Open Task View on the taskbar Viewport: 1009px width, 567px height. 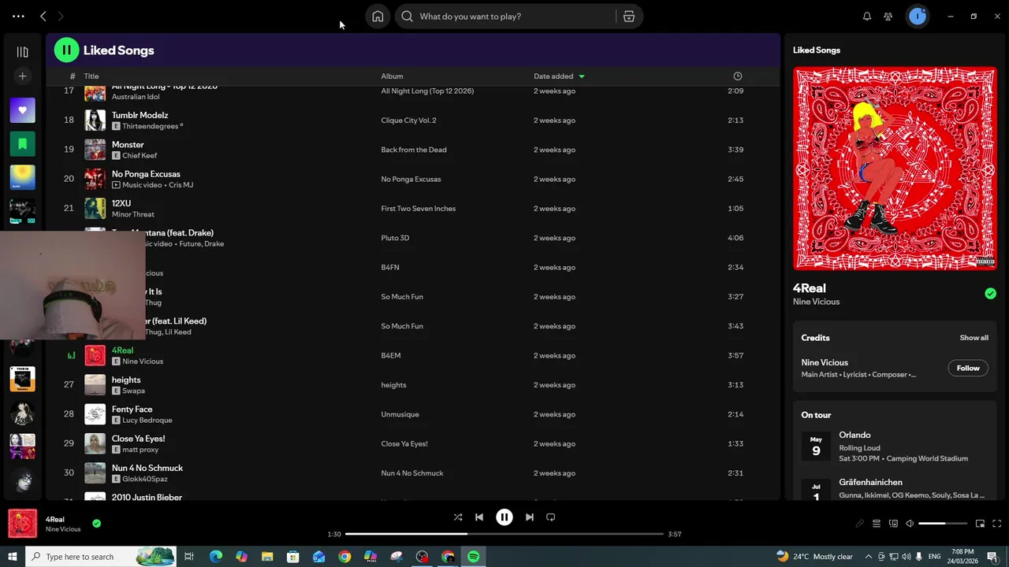pyautogui.click(x=189, y=557)
